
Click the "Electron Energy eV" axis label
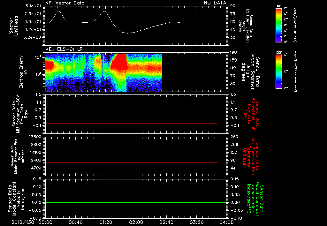click(x=23, y=72)
